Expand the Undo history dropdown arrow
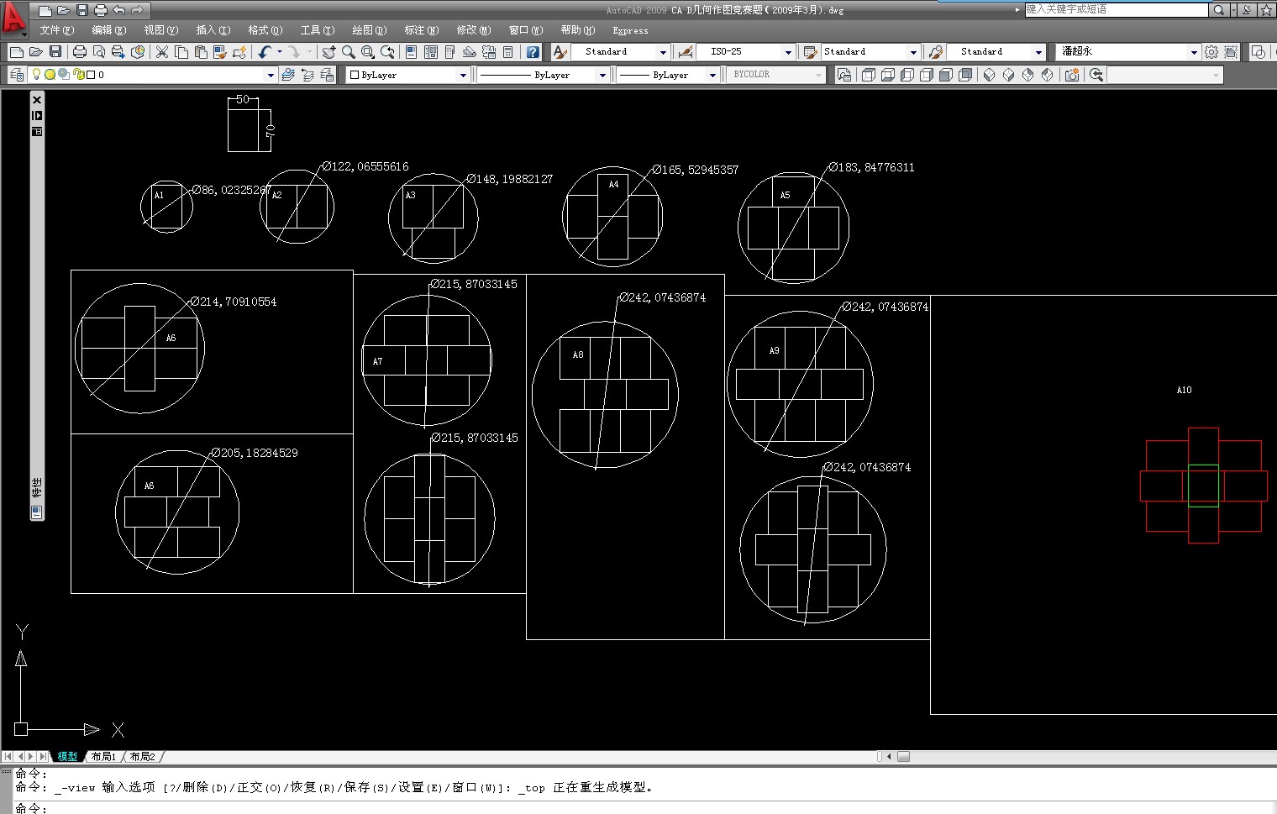1277x814 pixels. [x=280, y=52]
